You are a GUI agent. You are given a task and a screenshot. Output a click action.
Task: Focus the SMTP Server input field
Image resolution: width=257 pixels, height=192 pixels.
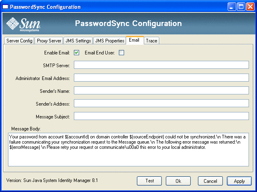pyautogui.click(x=161, y=65)
